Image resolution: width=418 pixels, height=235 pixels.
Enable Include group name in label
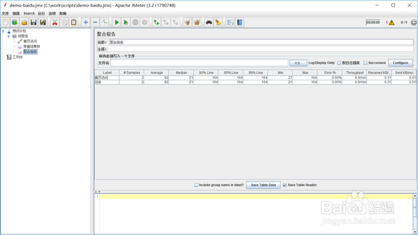pyautogui.click(x=196, y=185)
